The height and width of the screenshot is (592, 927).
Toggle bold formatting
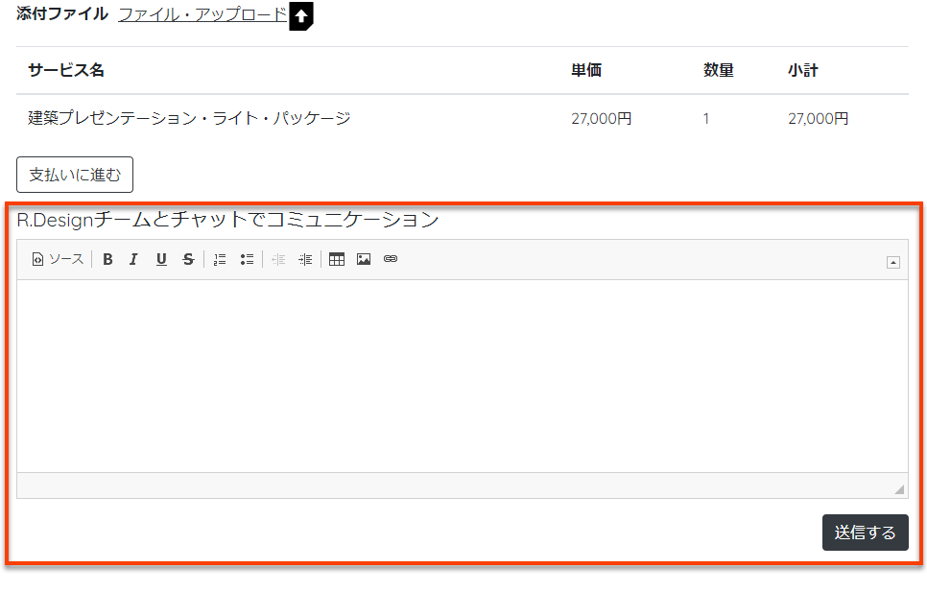pyautogui.click(x=107, y=259)
